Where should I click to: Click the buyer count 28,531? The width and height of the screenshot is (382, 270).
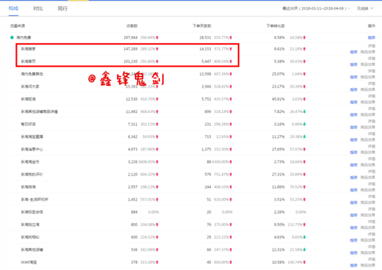(205, 37)
